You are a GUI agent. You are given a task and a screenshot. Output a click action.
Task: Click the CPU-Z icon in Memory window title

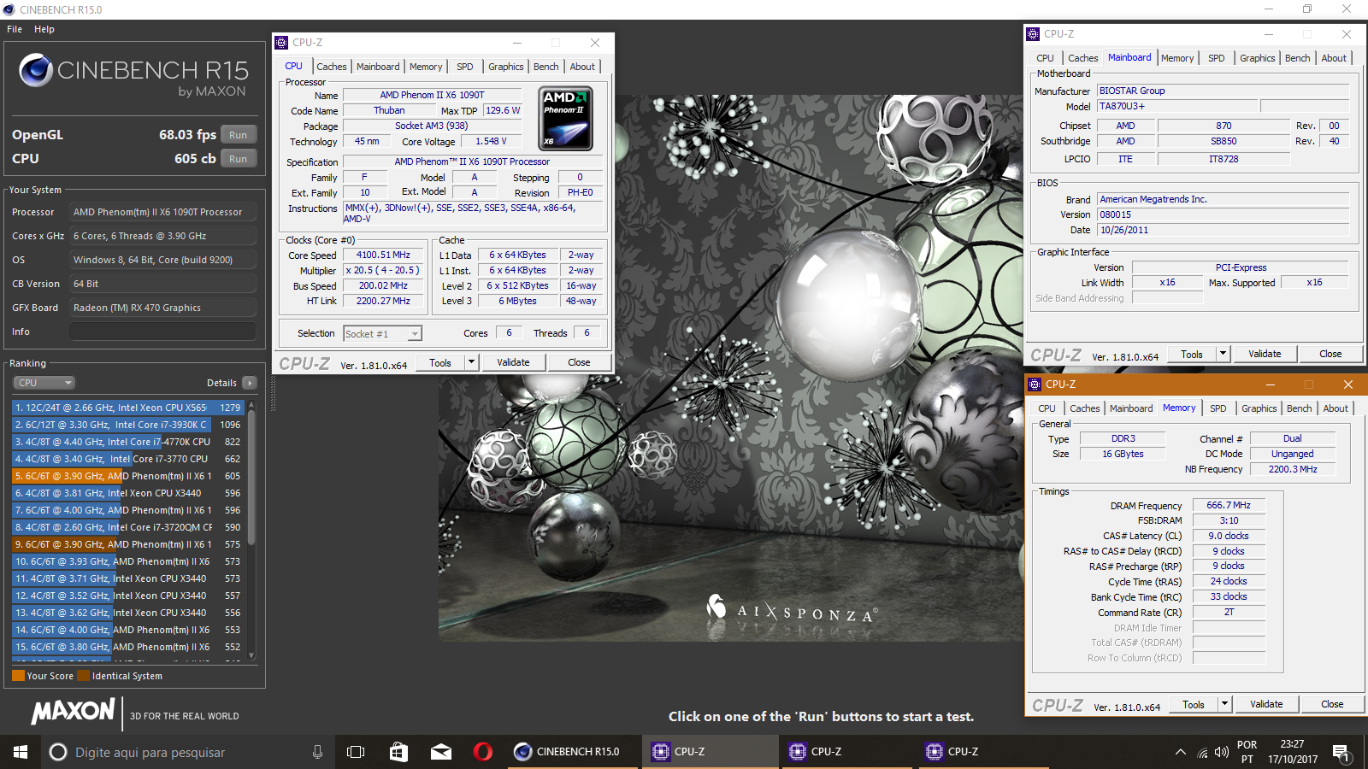click(1035, 384)
